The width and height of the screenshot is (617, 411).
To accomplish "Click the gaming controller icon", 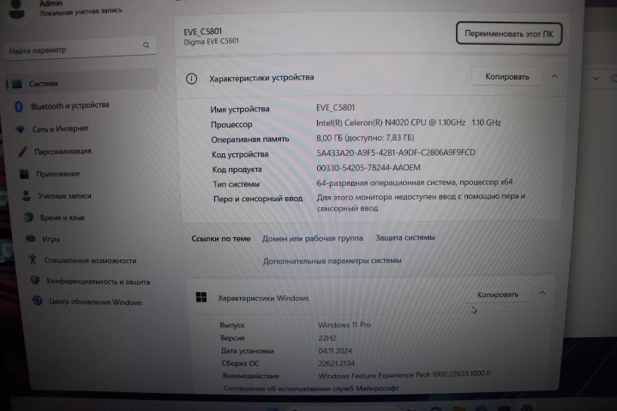I will tap(30, 238).
